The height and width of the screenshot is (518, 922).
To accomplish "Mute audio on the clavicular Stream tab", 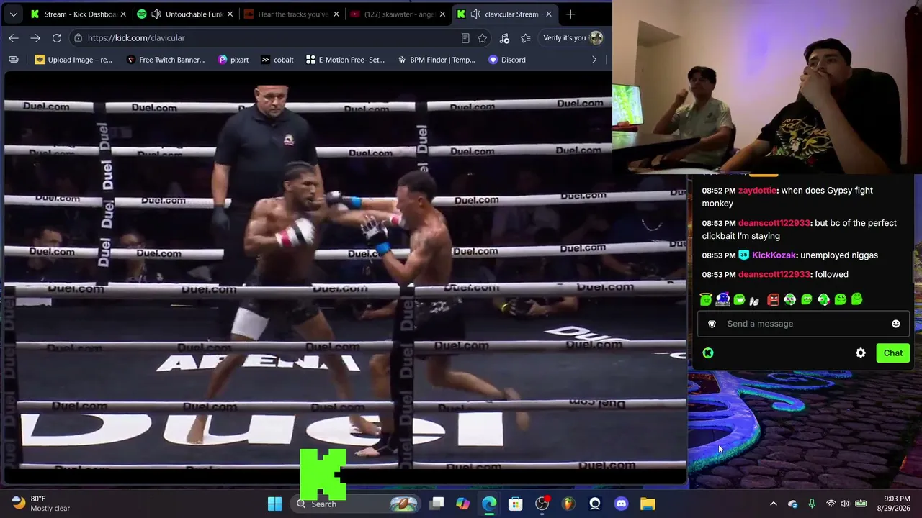I will point(476,14).
